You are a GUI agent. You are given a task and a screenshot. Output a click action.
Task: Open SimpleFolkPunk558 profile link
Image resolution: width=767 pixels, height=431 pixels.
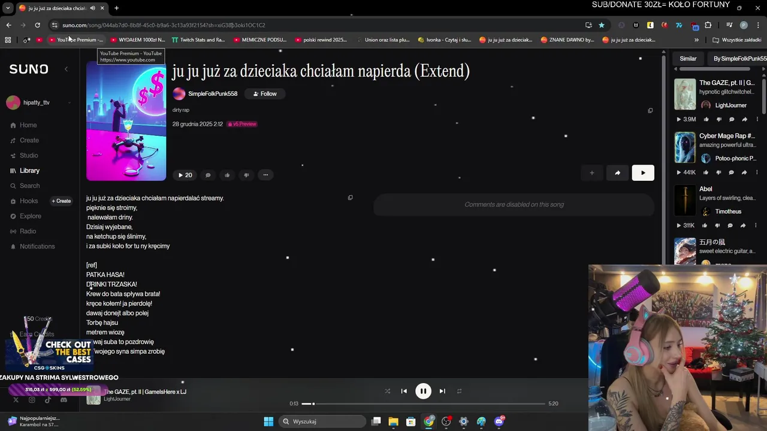point(213,94)
